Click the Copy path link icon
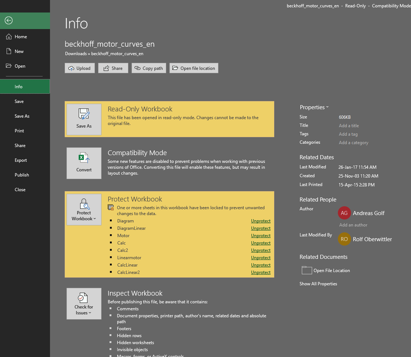 (137, 68)
